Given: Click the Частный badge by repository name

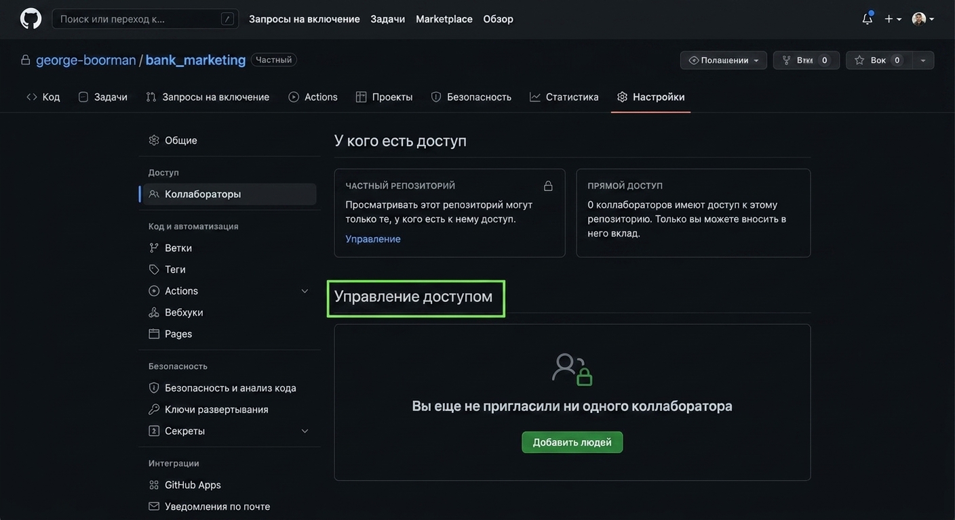Looking at the screenshot, I should [x=274, y=60].
